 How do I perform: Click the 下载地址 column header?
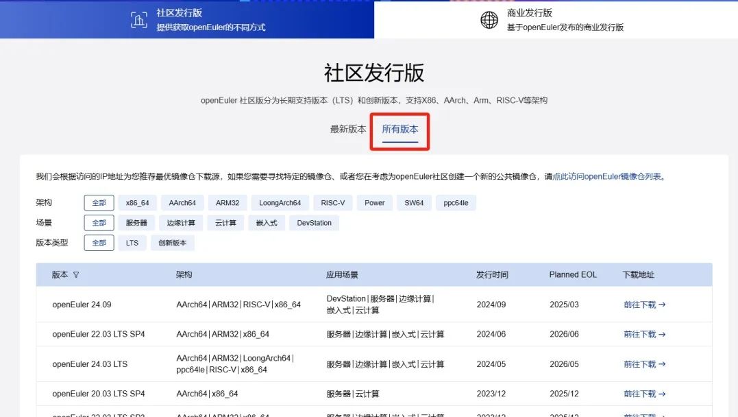pyautogui.click(x=639, y=275)
